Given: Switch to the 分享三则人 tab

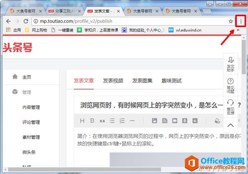Looking at the screenshot, I should pyautogui.click(x=64, y=11).
